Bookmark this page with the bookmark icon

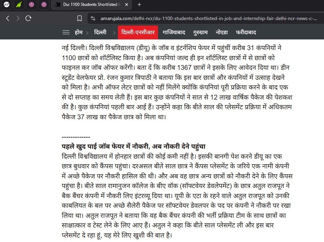80,18
